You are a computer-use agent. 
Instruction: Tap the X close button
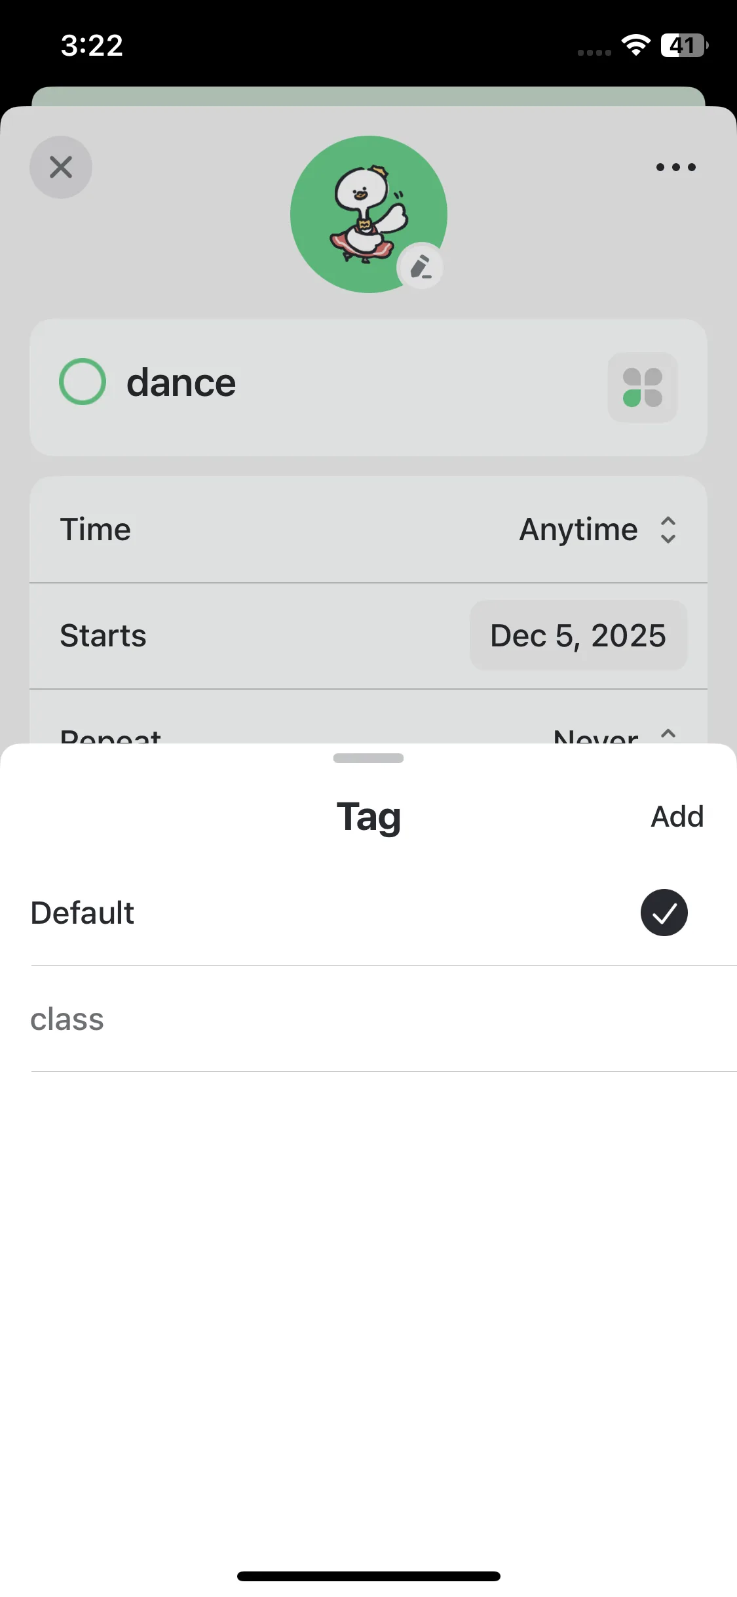[x=61, y=167]
